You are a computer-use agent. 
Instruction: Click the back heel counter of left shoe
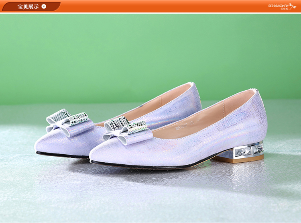click(x=196, y=96)
